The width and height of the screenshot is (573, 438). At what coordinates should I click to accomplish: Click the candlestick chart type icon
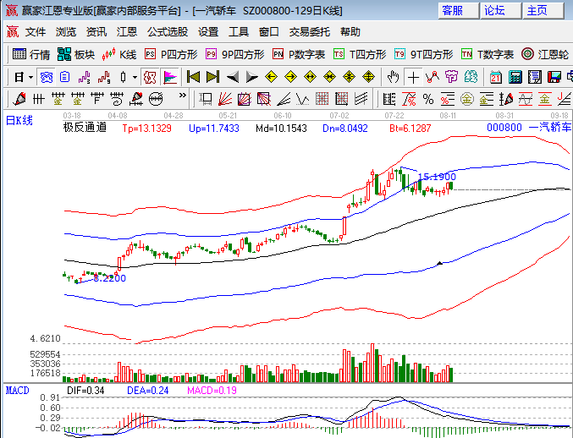[x=124, y=78]
